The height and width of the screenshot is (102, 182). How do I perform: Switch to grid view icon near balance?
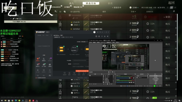click(x=175, y=8)
